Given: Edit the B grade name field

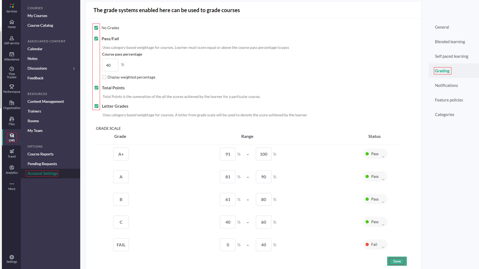Looking at the screenshot, I should coord(121,199).
